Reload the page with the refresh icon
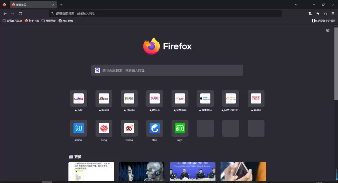 click(20, 13)
